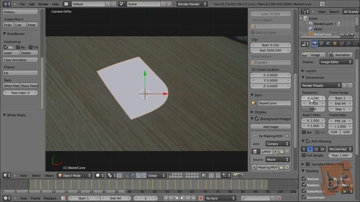Viewport: 360px width, 202px height.
Task: Open the No Sync dropdown
Action: pos(220,198)
